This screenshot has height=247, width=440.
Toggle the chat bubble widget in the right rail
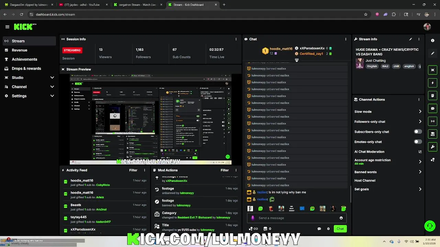coord(433,108)
